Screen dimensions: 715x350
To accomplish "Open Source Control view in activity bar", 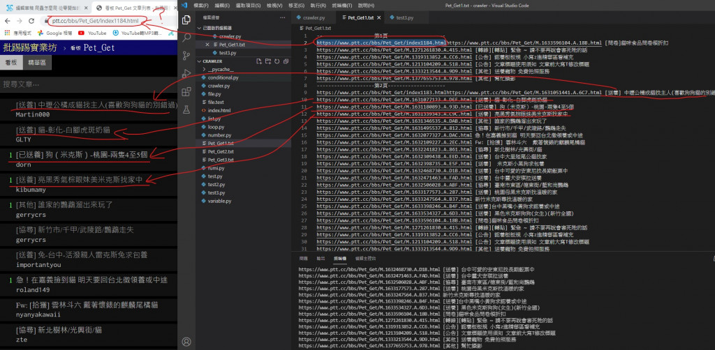I will pyautogui.click(x=186, y=56).
